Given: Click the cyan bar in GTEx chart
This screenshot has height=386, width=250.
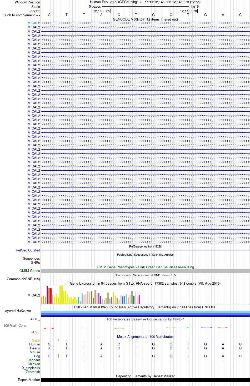Looking at the screenshot, I should (78, 300).
